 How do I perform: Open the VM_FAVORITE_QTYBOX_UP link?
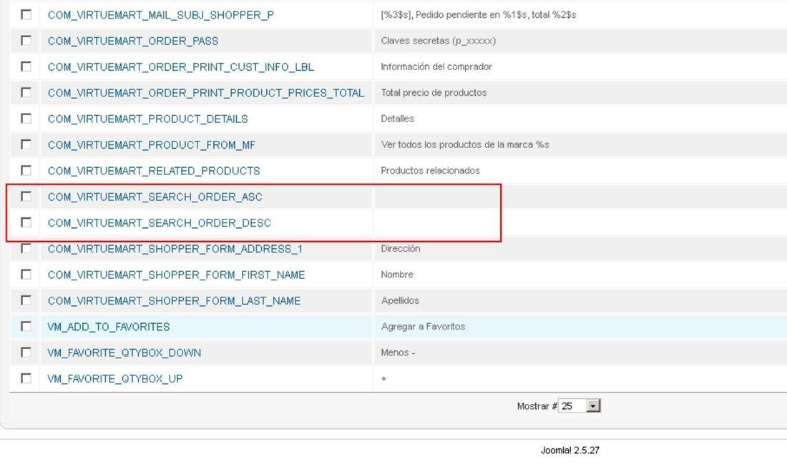point(115,379)
